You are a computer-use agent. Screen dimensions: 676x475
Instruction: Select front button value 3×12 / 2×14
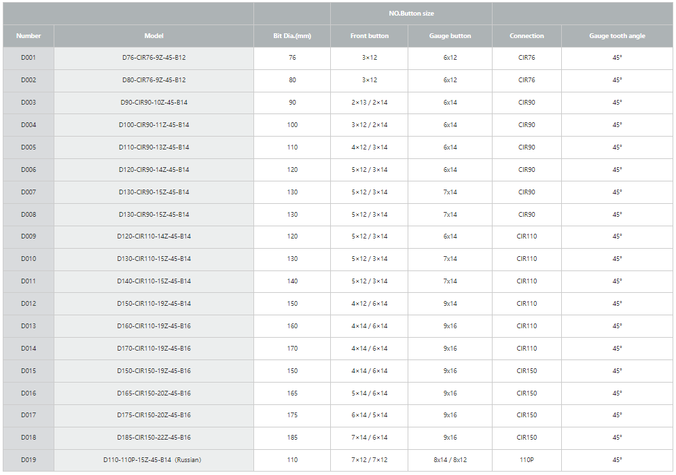click(370, 124)
